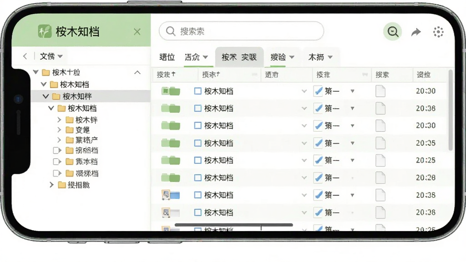Open the 吉介 dropdown tab
The height and width of the screenshot is (262, 466).
[196, 57]
